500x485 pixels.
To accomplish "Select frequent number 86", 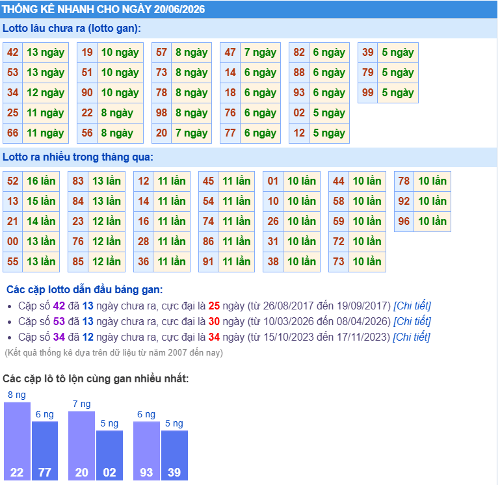I will pos(209,241).
